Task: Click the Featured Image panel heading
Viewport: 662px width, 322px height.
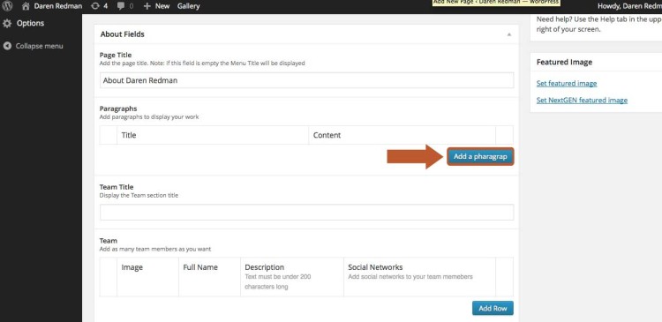Action: click(x=565, y=62)
